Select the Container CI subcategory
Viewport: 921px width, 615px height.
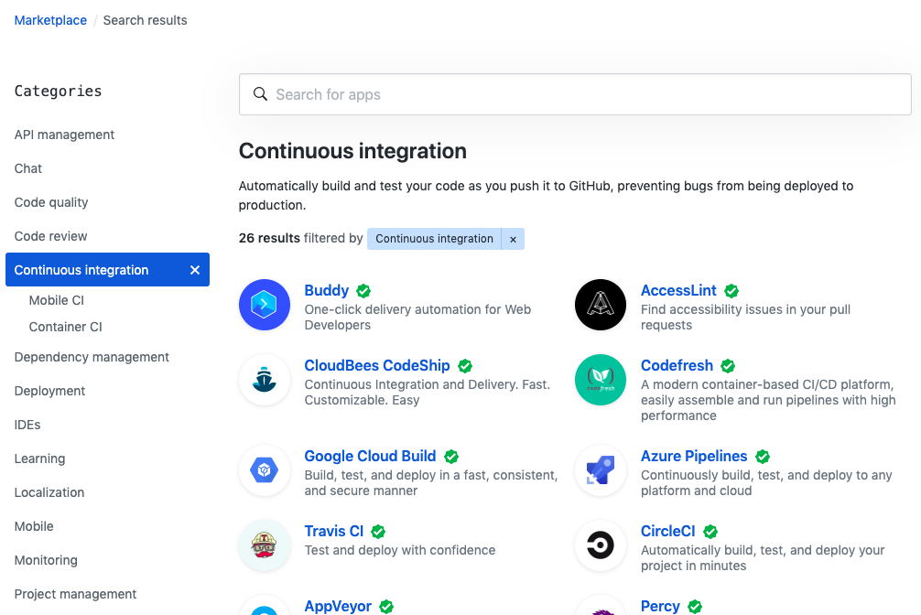pos(65,327)
